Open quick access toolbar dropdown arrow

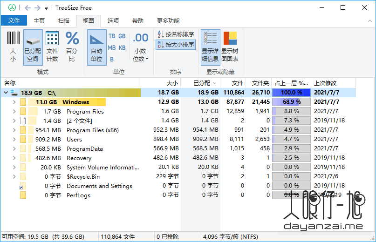point(46,8)
